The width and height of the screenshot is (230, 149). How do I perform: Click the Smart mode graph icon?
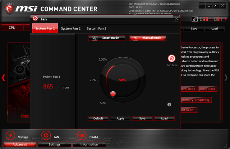[95, 38]
